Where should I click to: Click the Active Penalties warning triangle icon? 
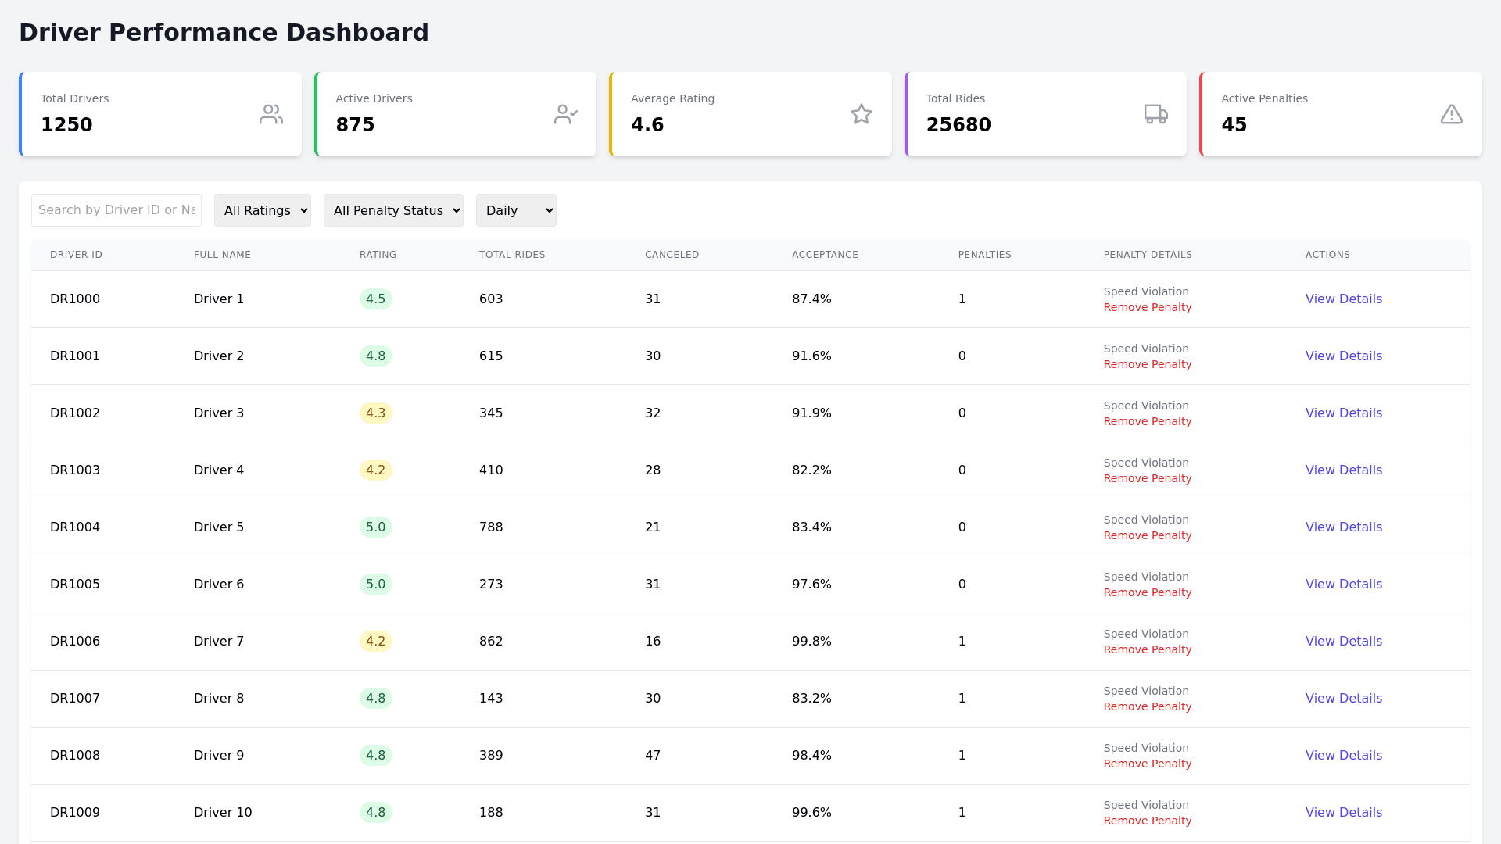(x=1451, y=114)
